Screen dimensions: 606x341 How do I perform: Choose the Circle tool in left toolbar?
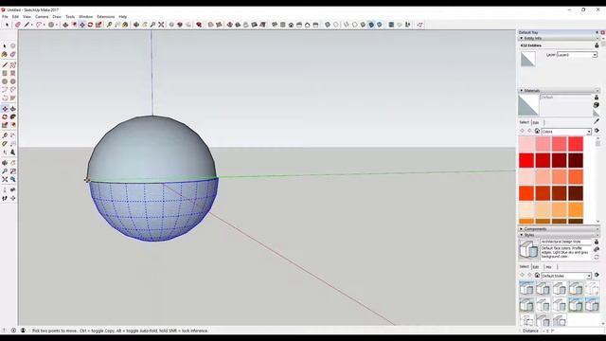(x=5, y=81)
